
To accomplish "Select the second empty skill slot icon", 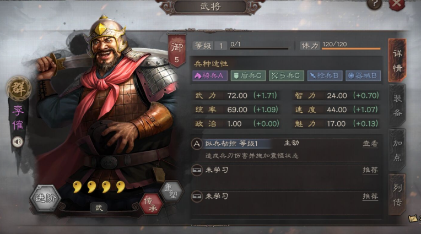I will 197,196.
